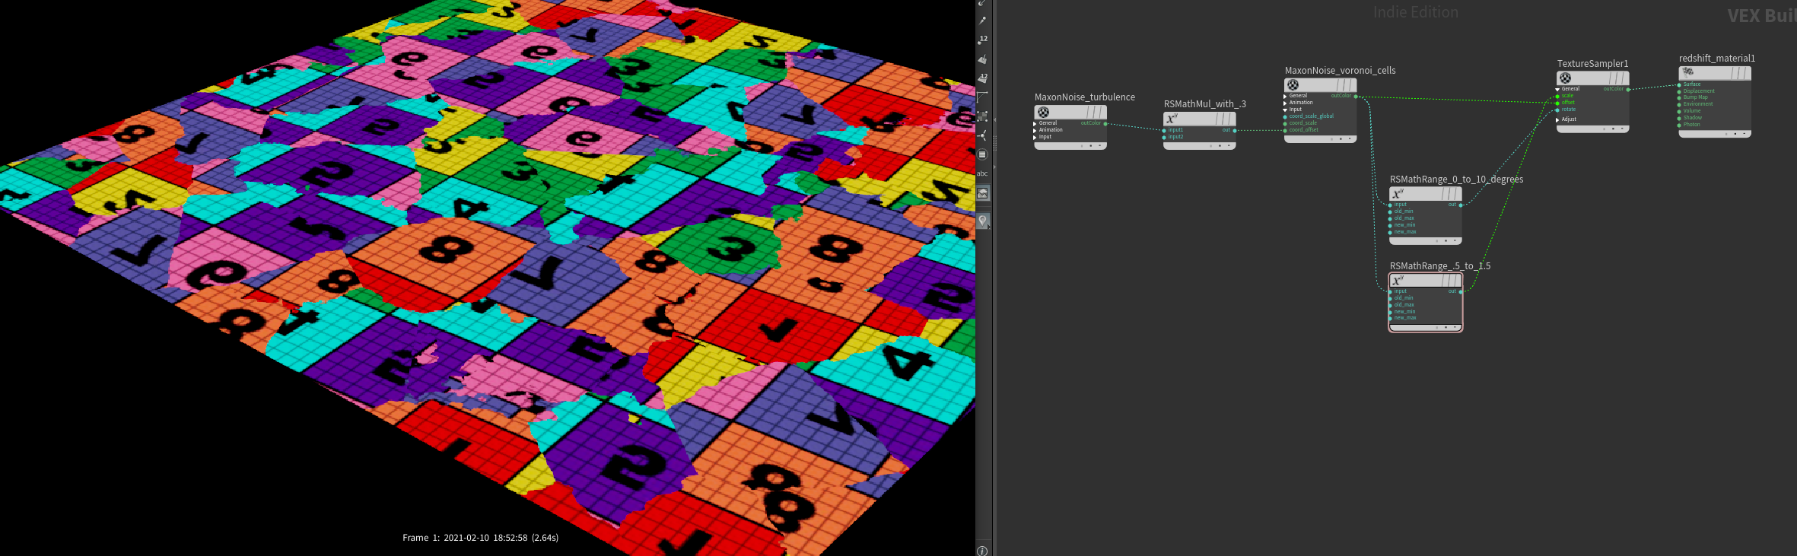This screenshot has width=1797, height=556.
Task: Click the RSMathRange_0_to_10_degrees node math icon
Action: tap(1397, 194)
